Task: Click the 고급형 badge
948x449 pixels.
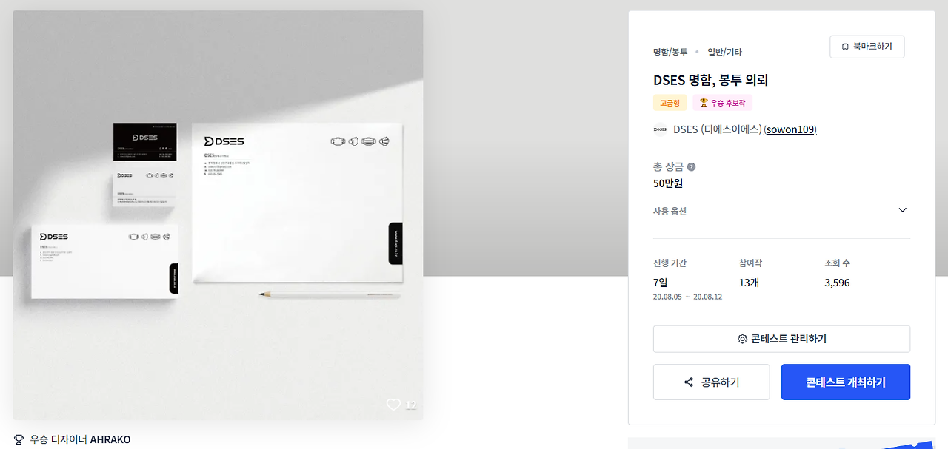Action: 670,103
